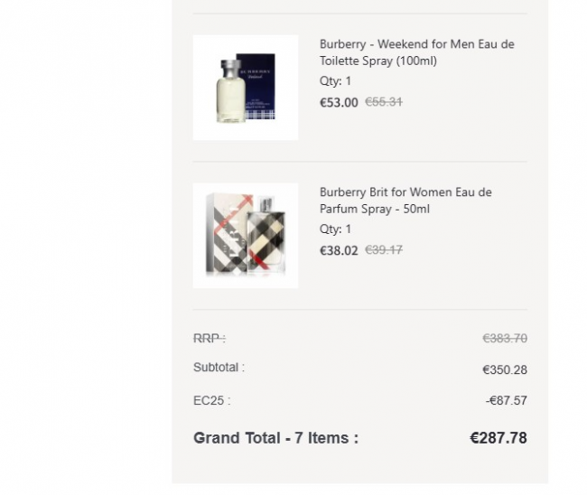The width and height of the screenshot is (587, 495).
Task: Click the €38.02 sale price
Action: coord(339,250)
